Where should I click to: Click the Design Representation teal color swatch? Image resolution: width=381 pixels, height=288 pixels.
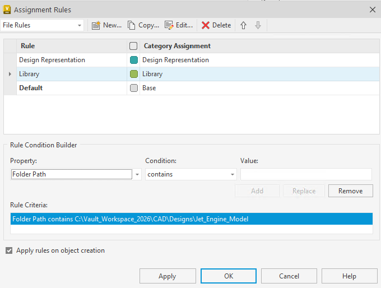click(134, 60)
